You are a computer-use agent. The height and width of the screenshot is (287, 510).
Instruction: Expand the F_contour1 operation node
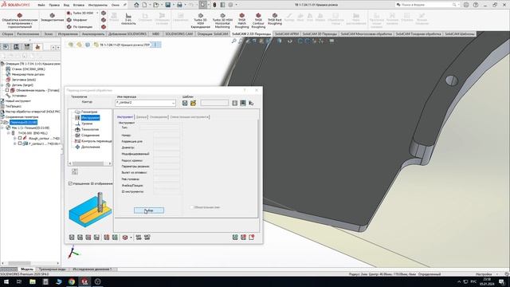(x=14, y=143)
